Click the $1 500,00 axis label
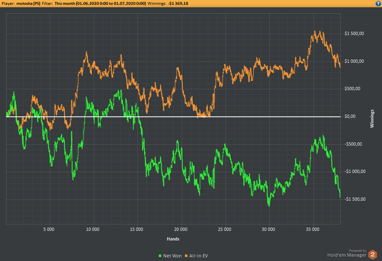The height and width of the screenshot is (261, 382). pos(354,34)
